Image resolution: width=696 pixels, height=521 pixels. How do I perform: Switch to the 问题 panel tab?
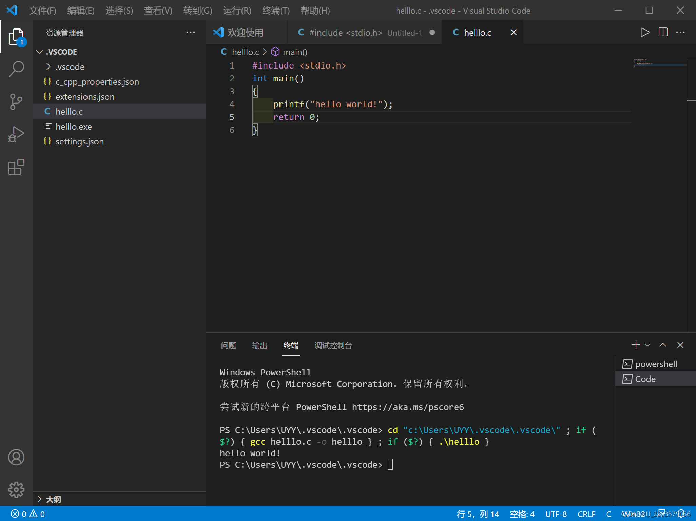(x=228, y=345)
